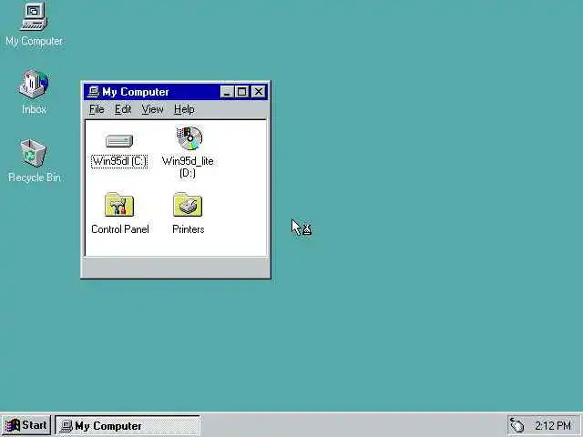Select the Win95dl (C:) hard drive icon
Viewport: 583px width, 437px height.
[x=119, y=141]
